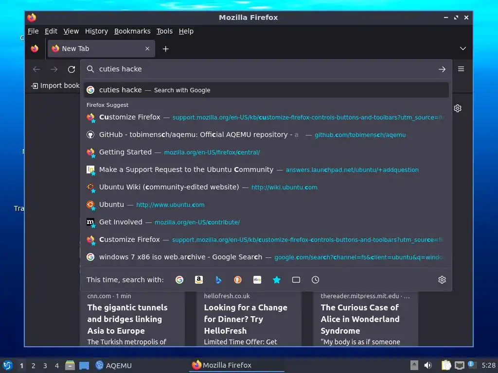Go forward one page
The image size is (498, 373).
[x=54, y=69]
